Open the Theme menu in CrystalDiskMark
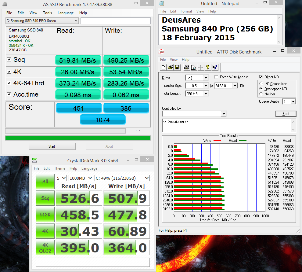The image size is (302, 272). click(59, 168)
